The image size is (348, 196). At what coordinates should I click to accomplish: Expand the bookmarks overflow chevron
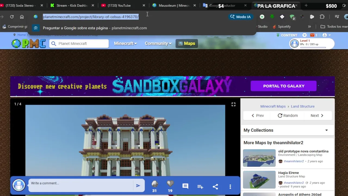309,26
